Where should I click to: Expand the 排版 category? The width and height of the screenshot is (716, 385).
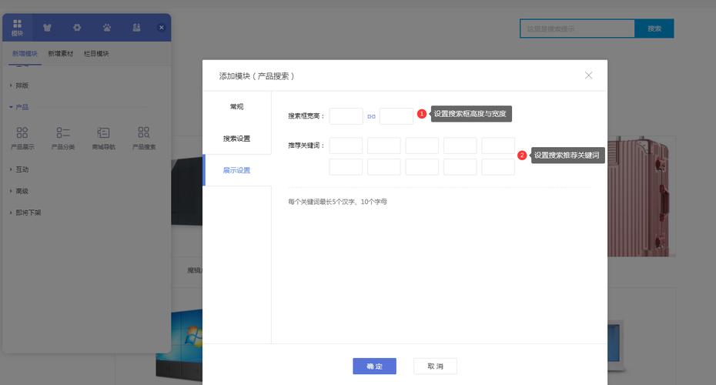(19, 85)
